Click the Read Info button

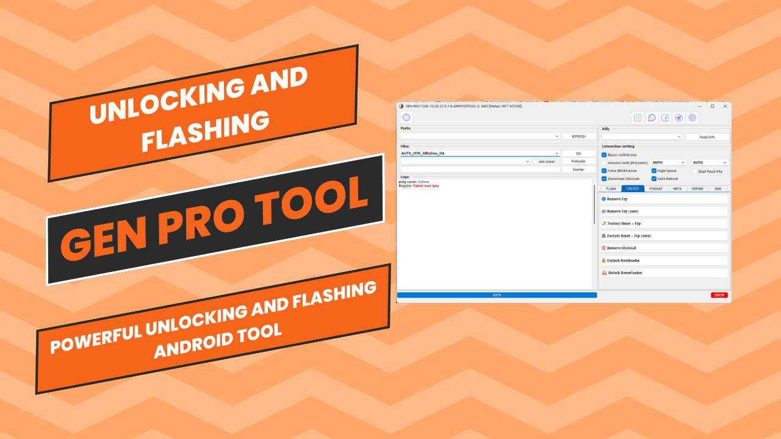coord(707,137)
